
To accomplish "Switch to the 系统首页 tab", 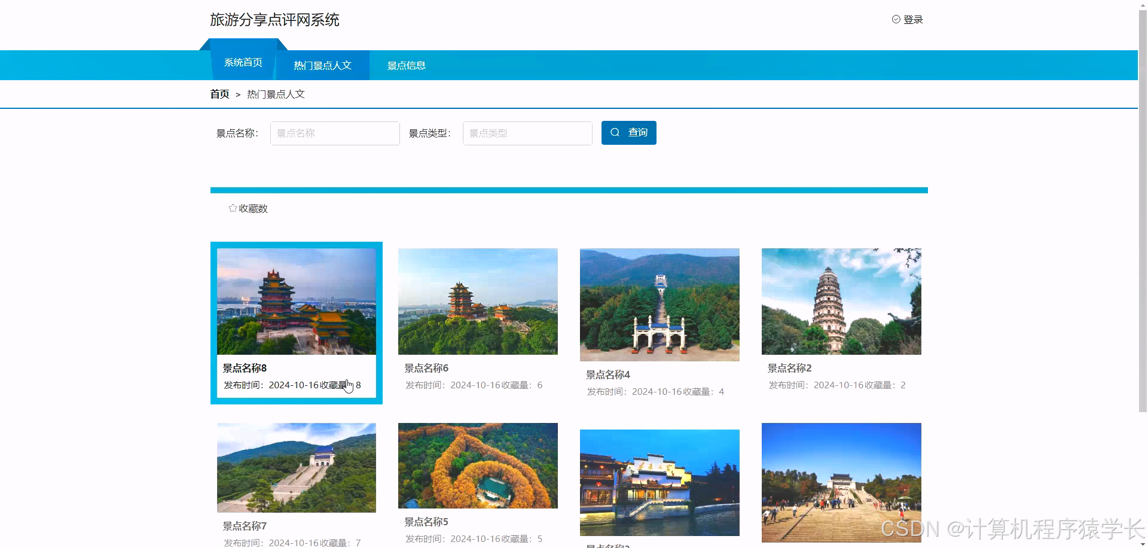I will 243,62.
